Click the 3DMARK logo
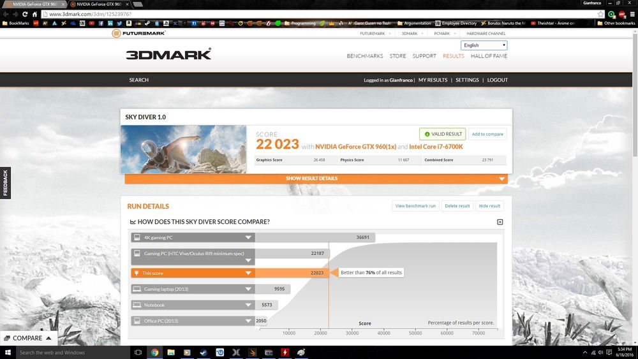Image resolution: width=638 pixels, height=359 pixels. (168, 55)
